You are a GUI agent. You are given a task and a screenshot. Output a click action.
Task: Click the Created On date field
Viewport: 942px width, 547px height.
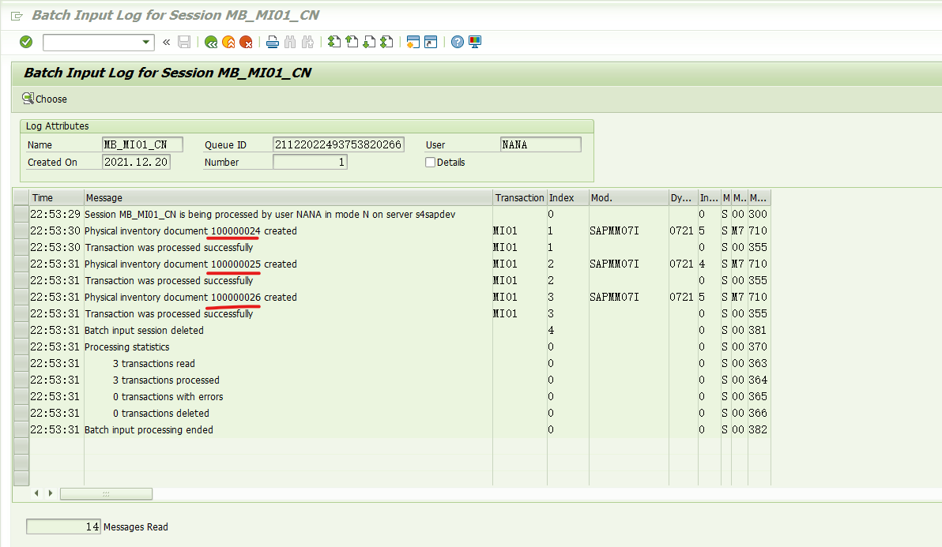(x=137, y=162)
